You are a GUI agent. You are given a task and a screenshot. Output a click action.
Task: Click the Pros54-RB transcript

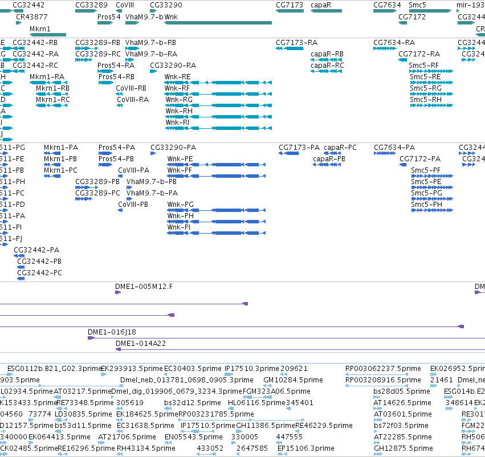(x=106, y=83)
